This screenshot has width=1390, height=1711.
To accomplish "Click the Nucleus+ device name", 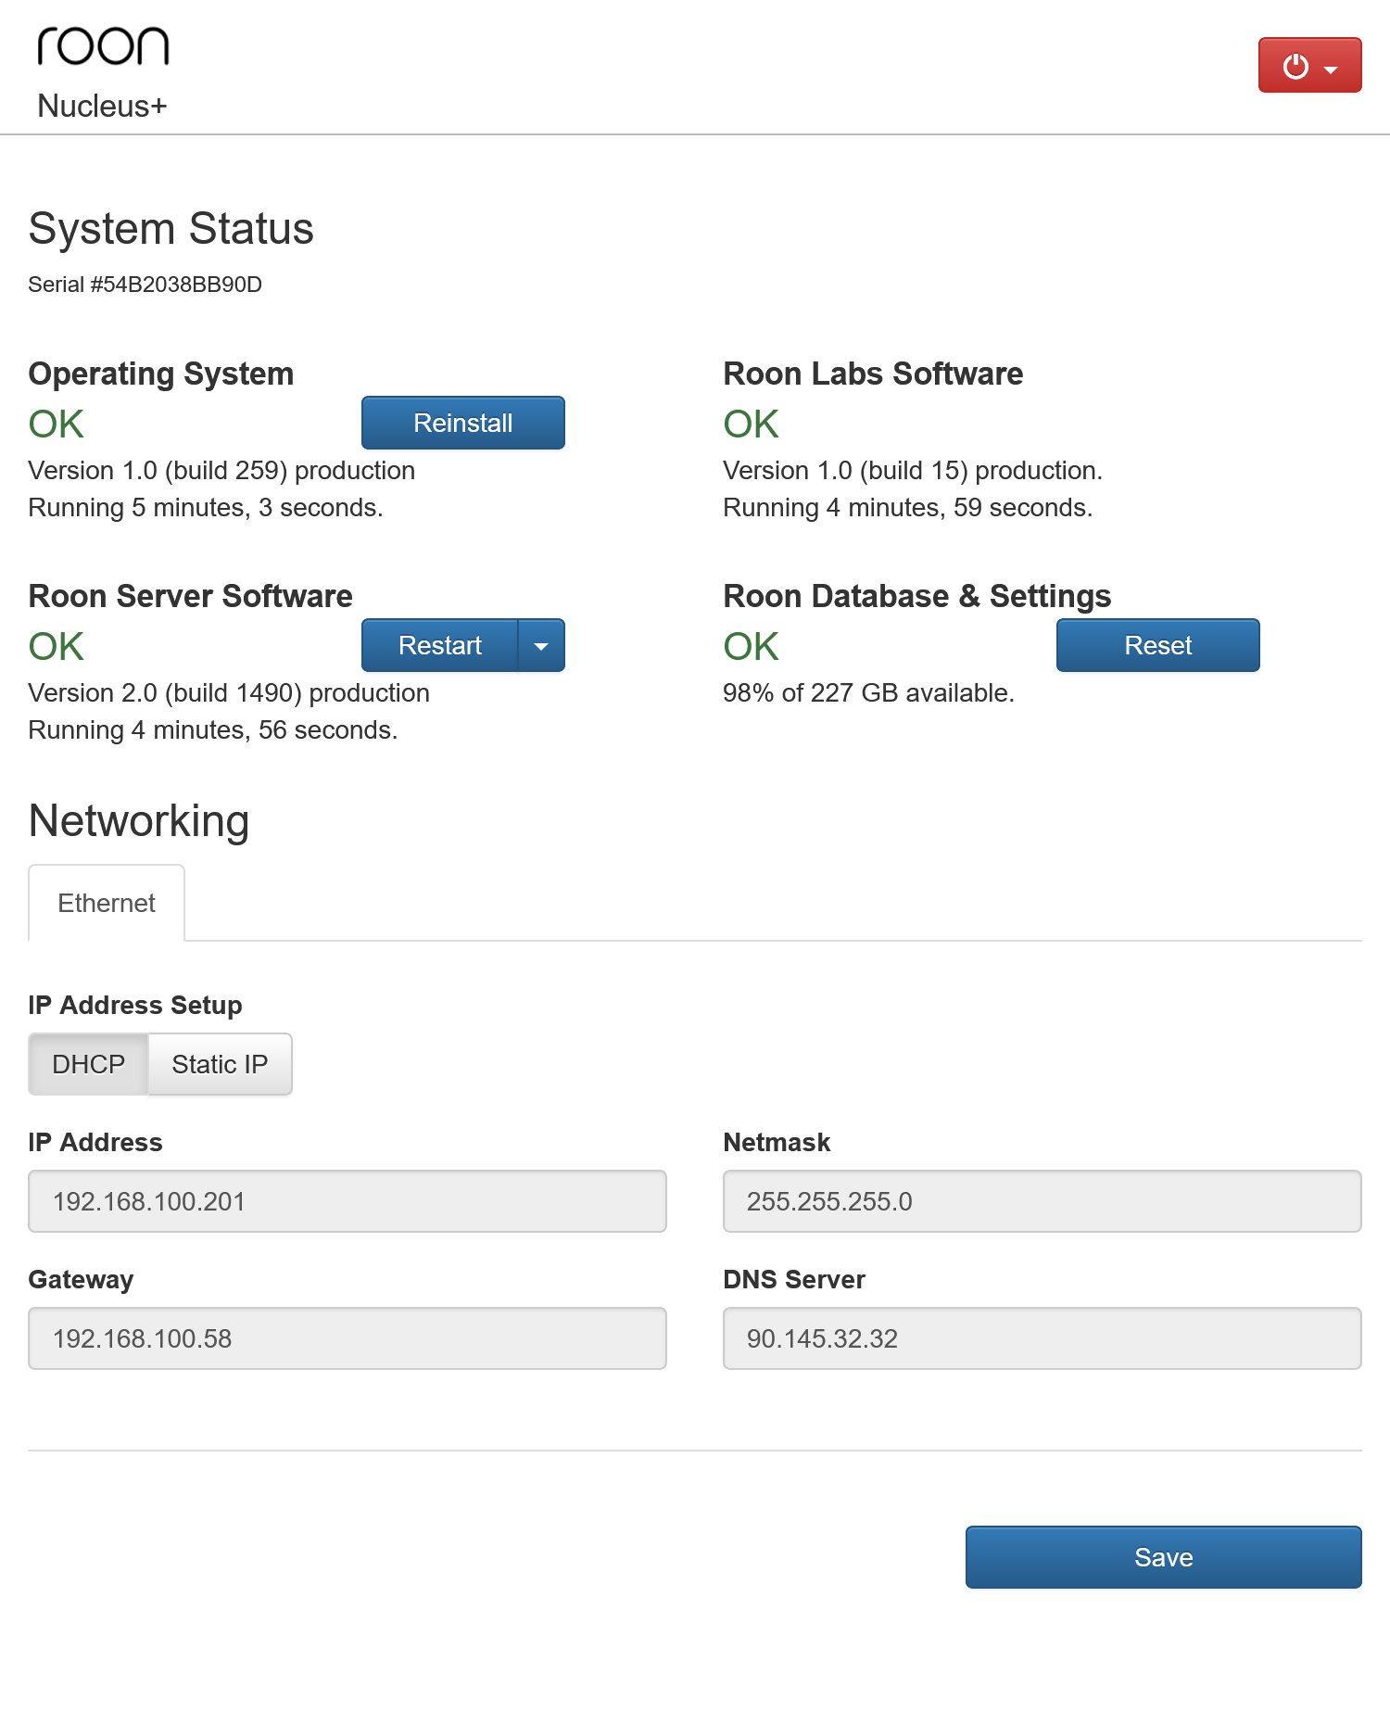I will [x=102, y=107].
